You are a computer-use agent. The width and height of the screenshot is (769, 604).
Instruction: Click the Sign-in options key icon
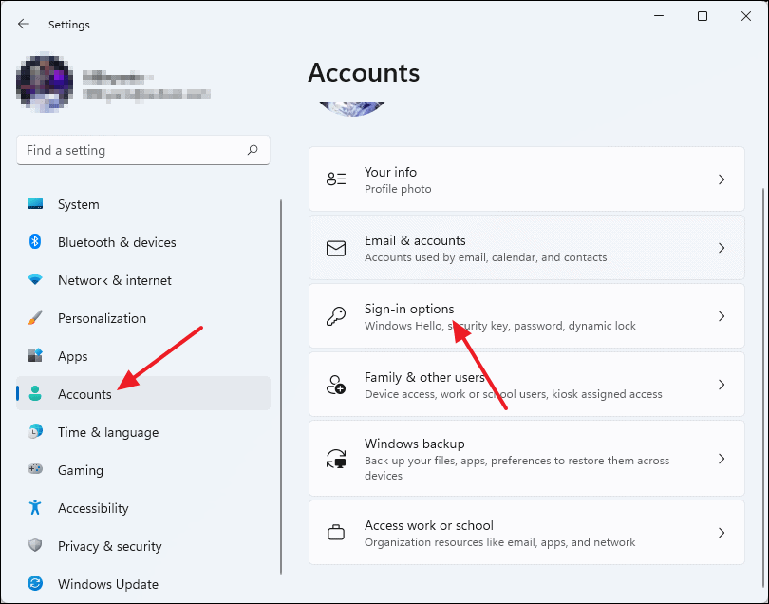336,316
